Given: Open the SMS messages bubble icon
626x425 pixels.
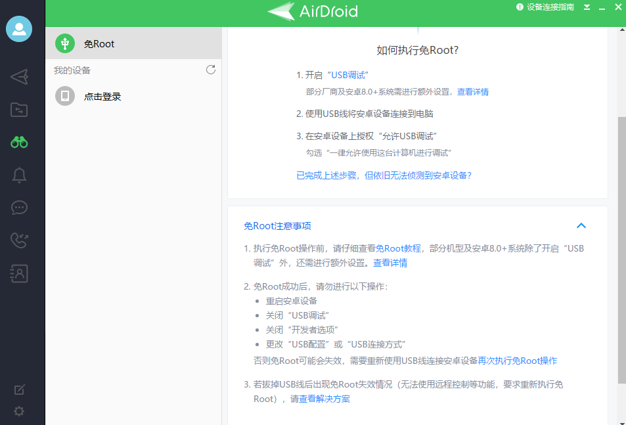Looking at the screenshot, I should (x=20, y=208).
